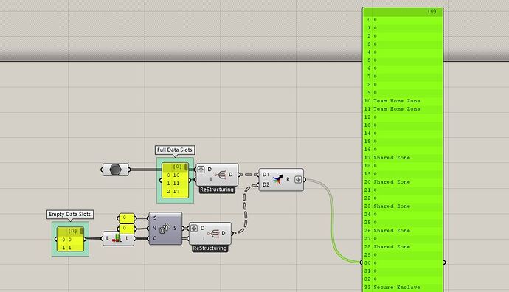This screenshot has width=509, height=292.
Task: Click the up-arrow icon on upper ReStructuring D input
Action: tap(201, 170)
